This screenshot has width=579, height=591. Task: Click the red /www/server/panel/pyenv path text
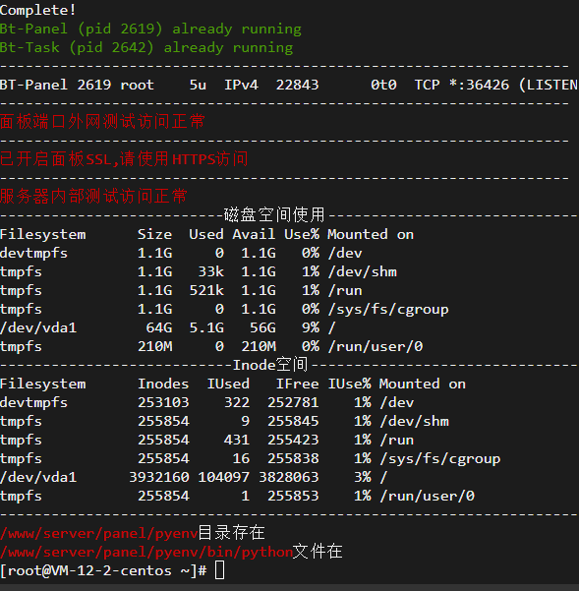coord(98,533)
